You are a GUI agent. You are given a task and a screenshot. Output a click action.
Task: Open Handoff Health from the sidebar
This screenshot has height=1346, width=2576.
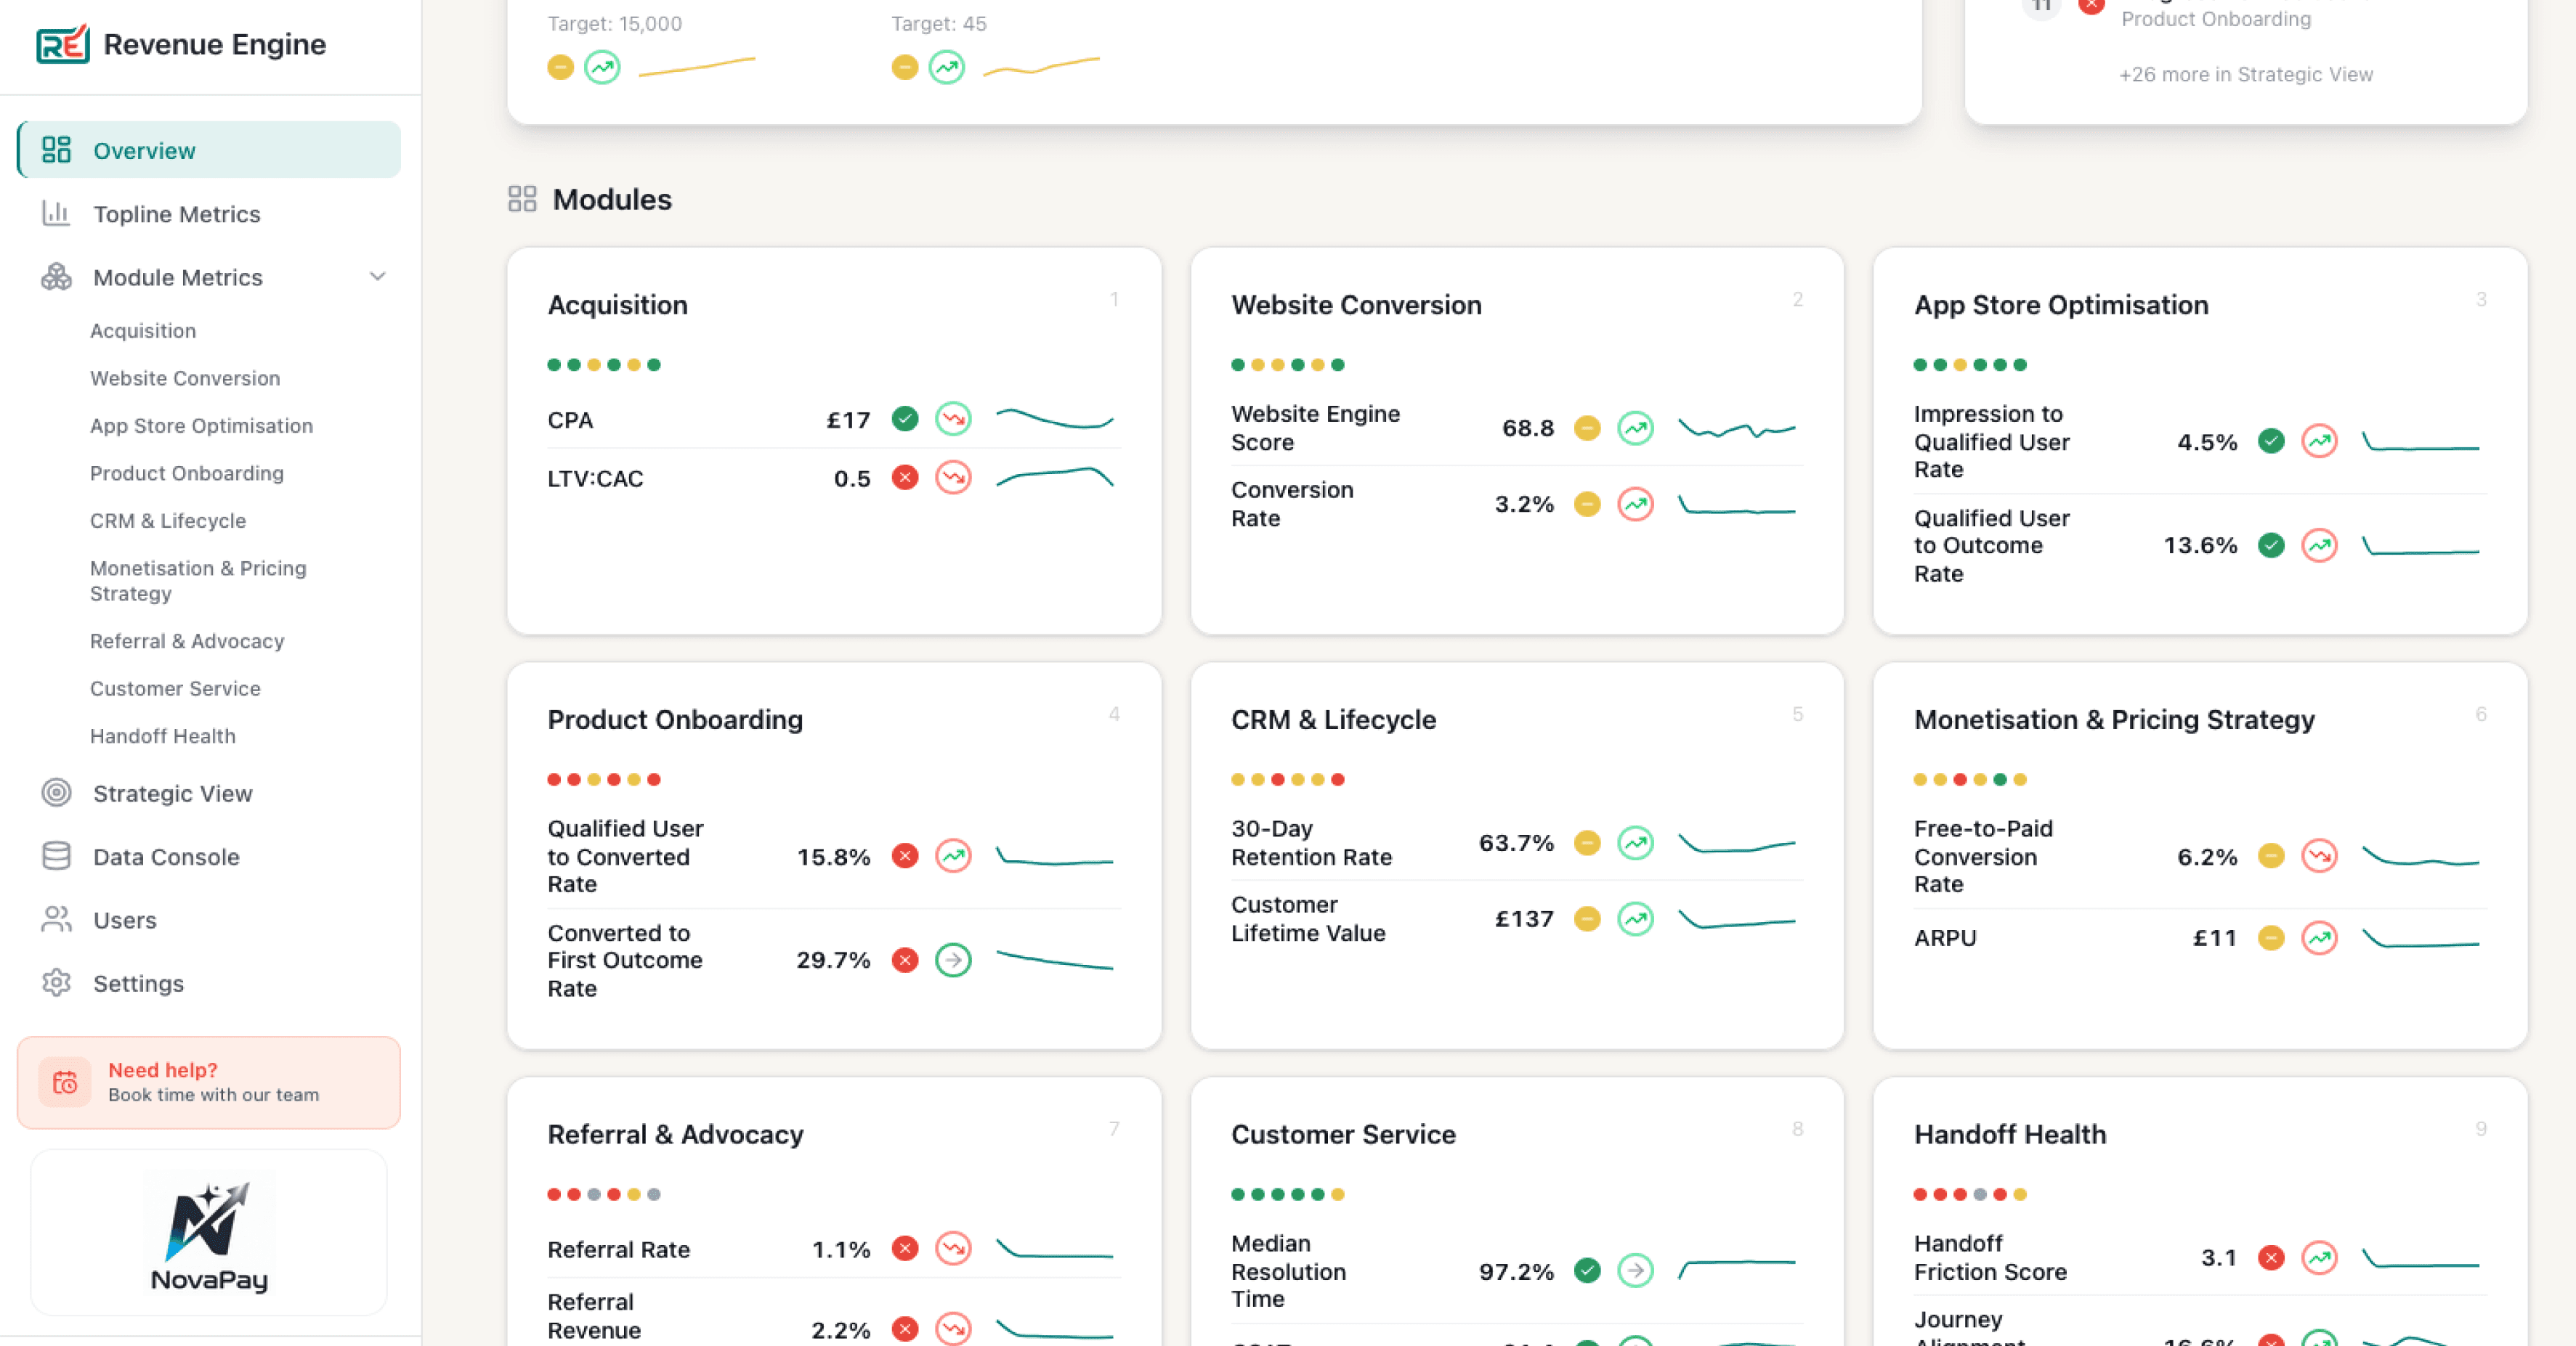point(163,735)
